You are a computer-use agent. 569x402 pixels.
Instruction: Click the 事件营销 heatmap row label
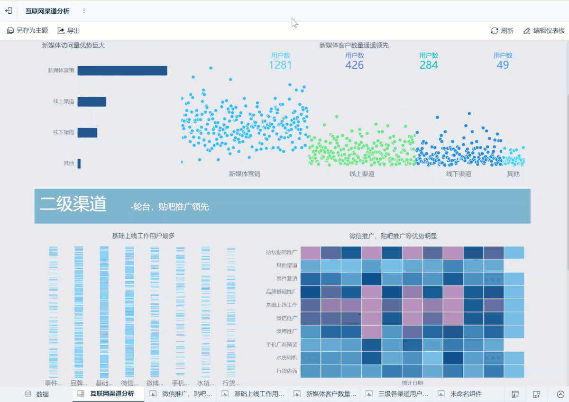click(x=287, y=279)
